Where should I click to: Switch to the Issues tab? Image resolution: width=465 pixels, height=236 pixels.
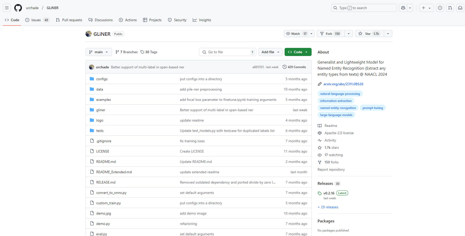click(x=36, y=20)
